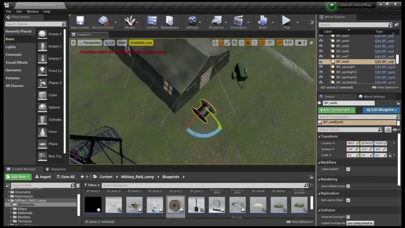Toggle the Cable Enabled checkbox

coord(348,169)
